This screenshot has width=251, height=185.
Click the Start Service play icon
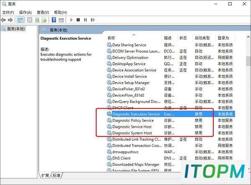tap(72, 20)
